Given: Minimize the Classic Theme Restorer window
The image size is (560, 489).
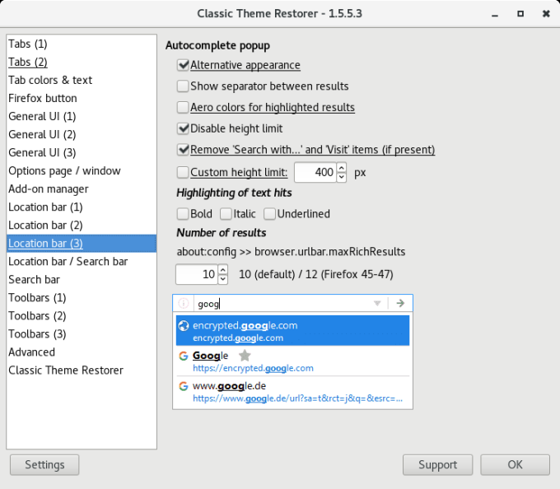Looking at the screenshot, I should (x=495, y=14).
